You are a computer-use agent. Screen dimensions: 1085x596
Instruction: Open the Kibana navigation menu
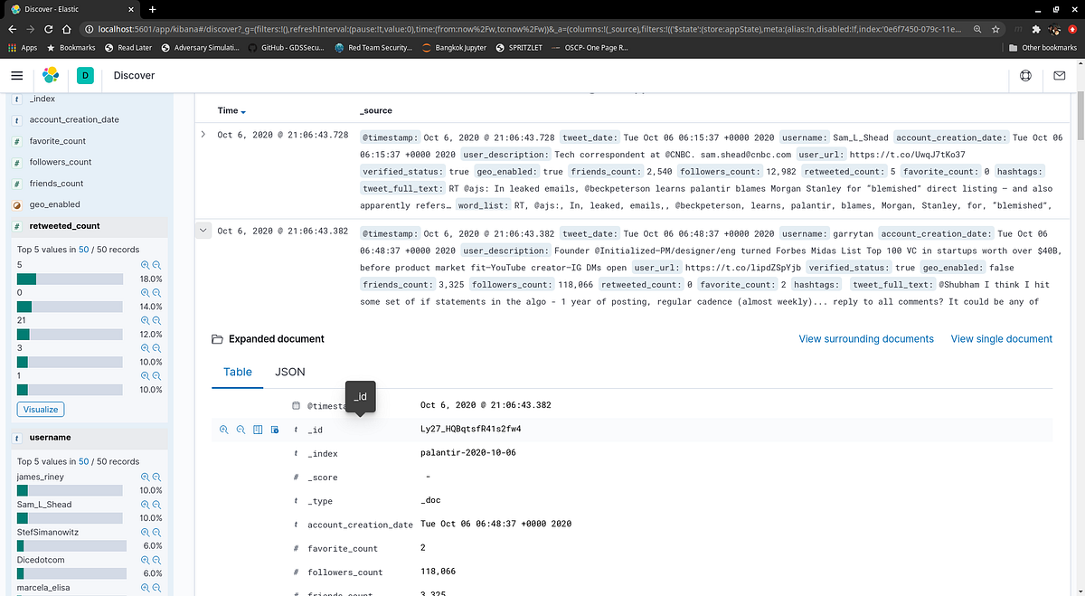[x=15, y=76]
